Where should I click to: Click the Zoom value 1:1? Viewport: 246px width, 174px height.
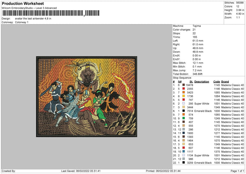238,17
